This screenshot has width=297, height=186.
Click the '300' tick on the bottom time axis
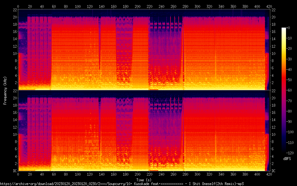(197, 174)
